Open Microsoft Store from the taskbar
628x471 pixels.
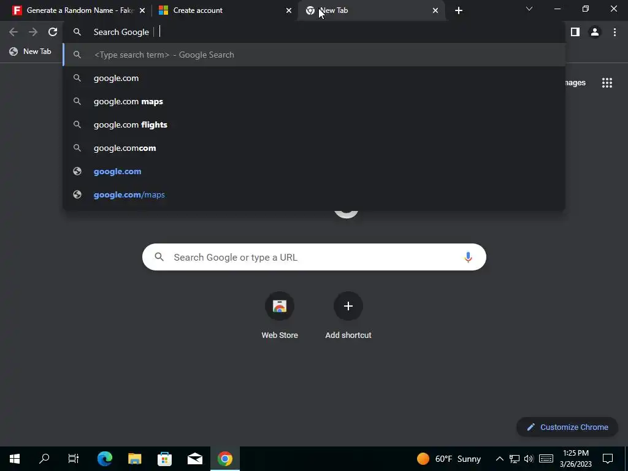[x=164, y=459]
